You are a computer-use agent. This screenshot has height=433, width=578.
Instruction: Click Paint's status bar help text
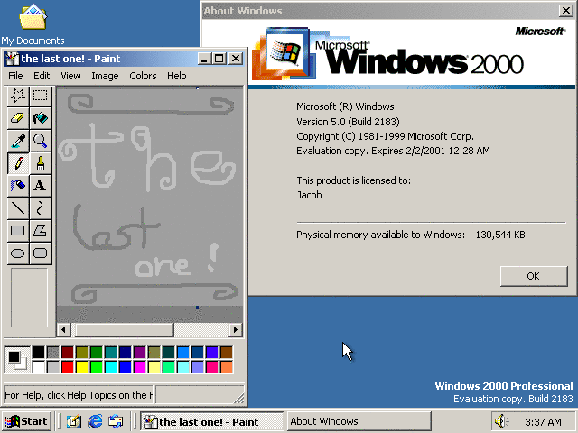[79, 395]
